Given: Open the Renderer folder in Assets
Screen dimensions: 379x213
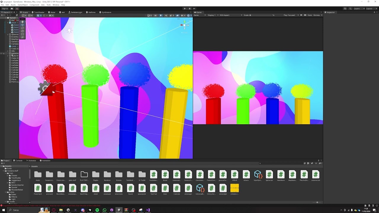Looking at the screenshot, I should [107, 176].
